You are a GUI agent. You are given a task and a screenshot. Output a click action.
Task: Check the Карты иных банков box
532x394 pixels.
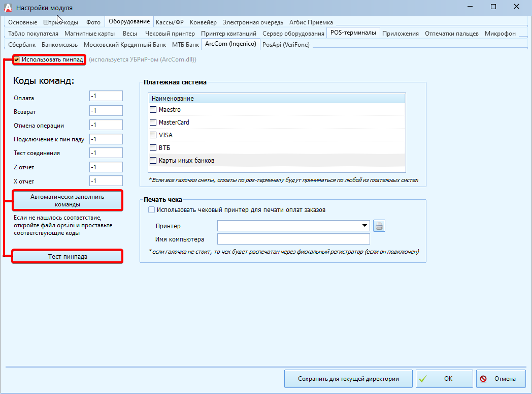[153, 160]
